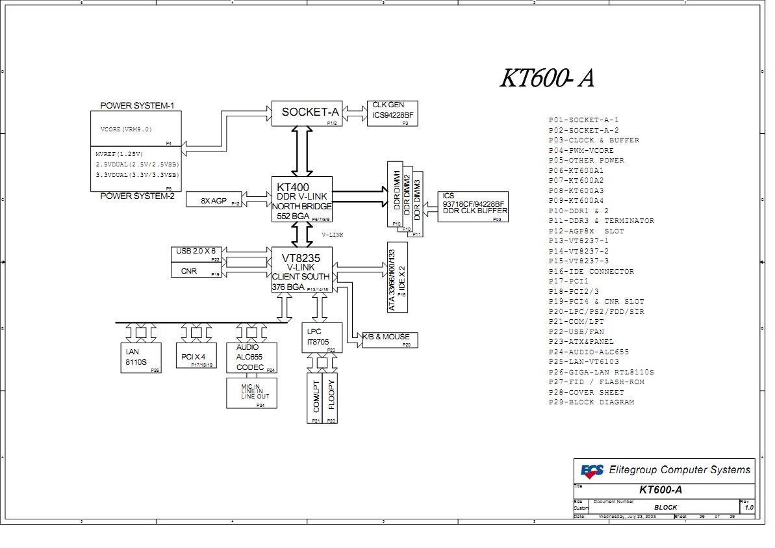This screenshot has height=548, width=775.
Task: Click the FLOOPY block
Action: [x=329, y=398]
